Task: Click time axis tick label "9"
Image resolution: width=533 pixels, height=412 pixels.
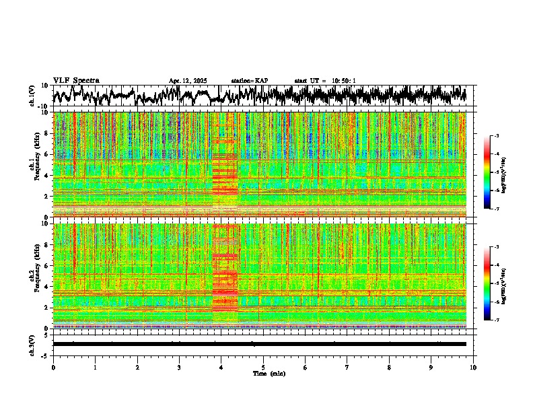Action: pos(431,368)
